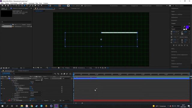192x108 pixels.
Task: Select the Rotation tool
Action: (14, 6)
